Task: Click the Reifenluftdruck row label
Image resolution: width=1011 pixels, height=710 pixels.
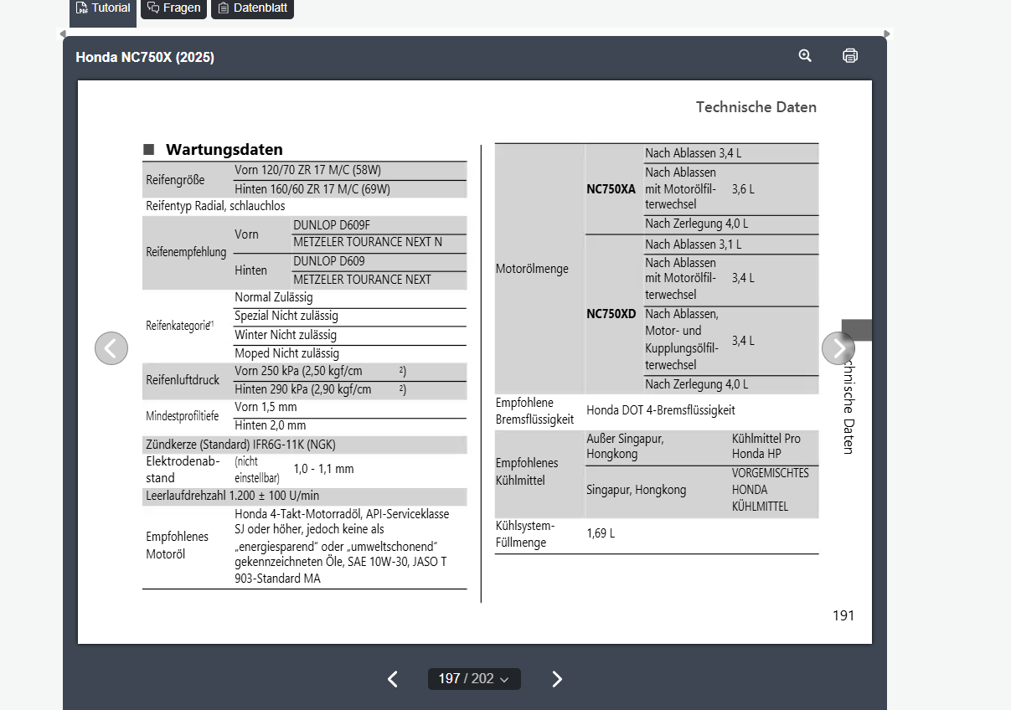Action: pos(183,380)
